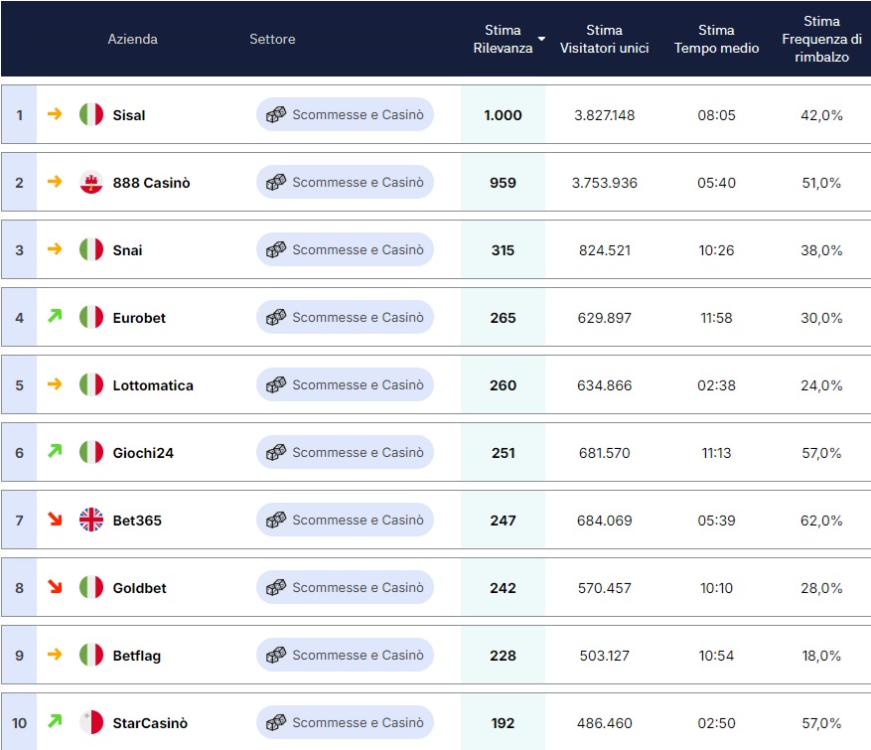Click the stable trend arrow in Sisal row
This screenshot has height=750, width=871.
point(55,114)
